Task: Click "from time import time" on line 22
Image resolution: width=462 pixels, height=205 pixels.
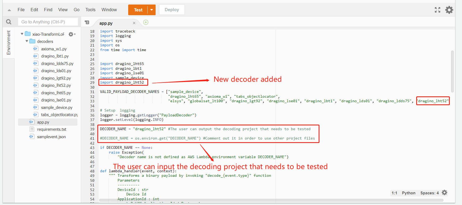Action: coord(123,50)
